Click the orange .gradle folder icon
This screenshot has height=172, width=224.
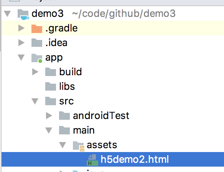click(37, 28)
